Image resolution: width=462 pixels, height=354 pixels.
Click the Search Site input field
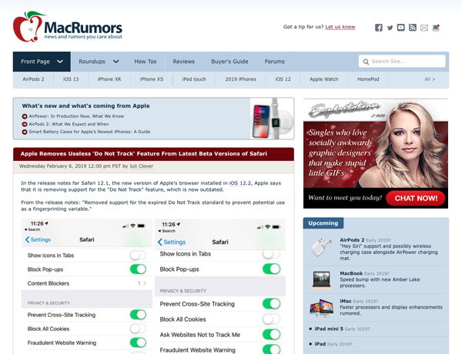coord(402,62)
